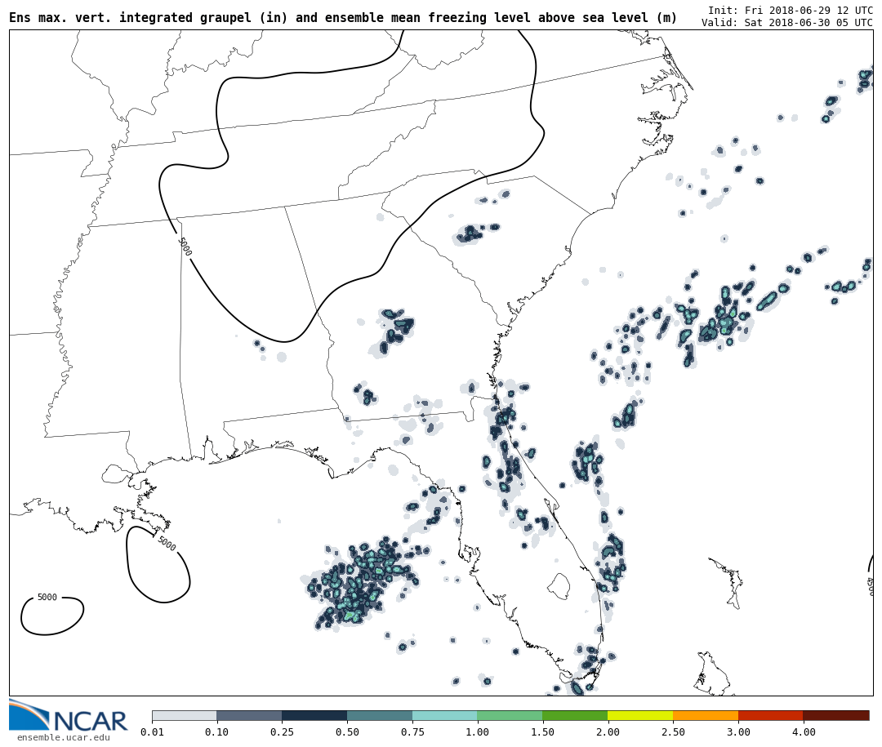Click the 5000 label on the small lower-left contour

click(47, 598)
